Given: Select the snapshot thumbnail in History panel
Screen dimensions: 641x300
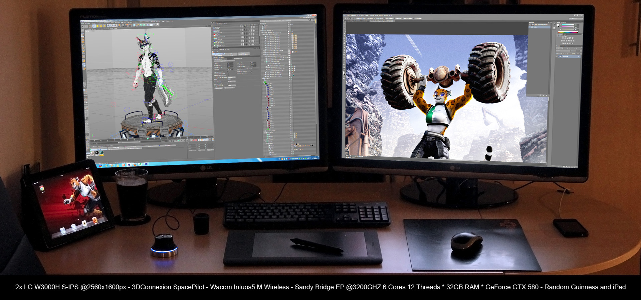Looking at the screenshot, I should coord(532,25).
